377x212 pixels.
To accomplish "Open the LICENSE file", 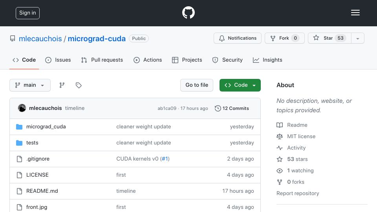I will 37,175.
